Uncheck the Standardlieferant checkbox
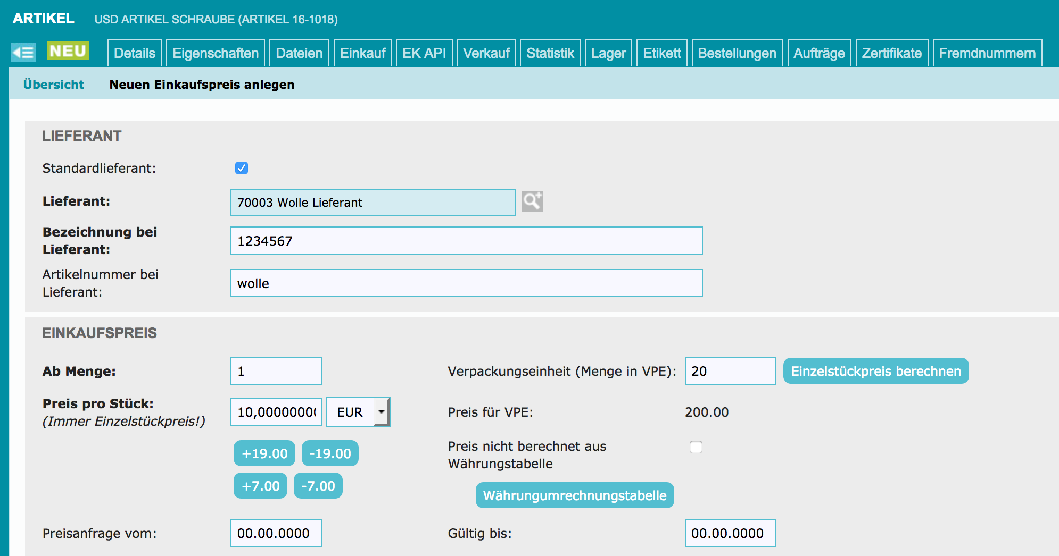Image resolution: width=1059 pixels, height=556 pixels. point(242,168)
